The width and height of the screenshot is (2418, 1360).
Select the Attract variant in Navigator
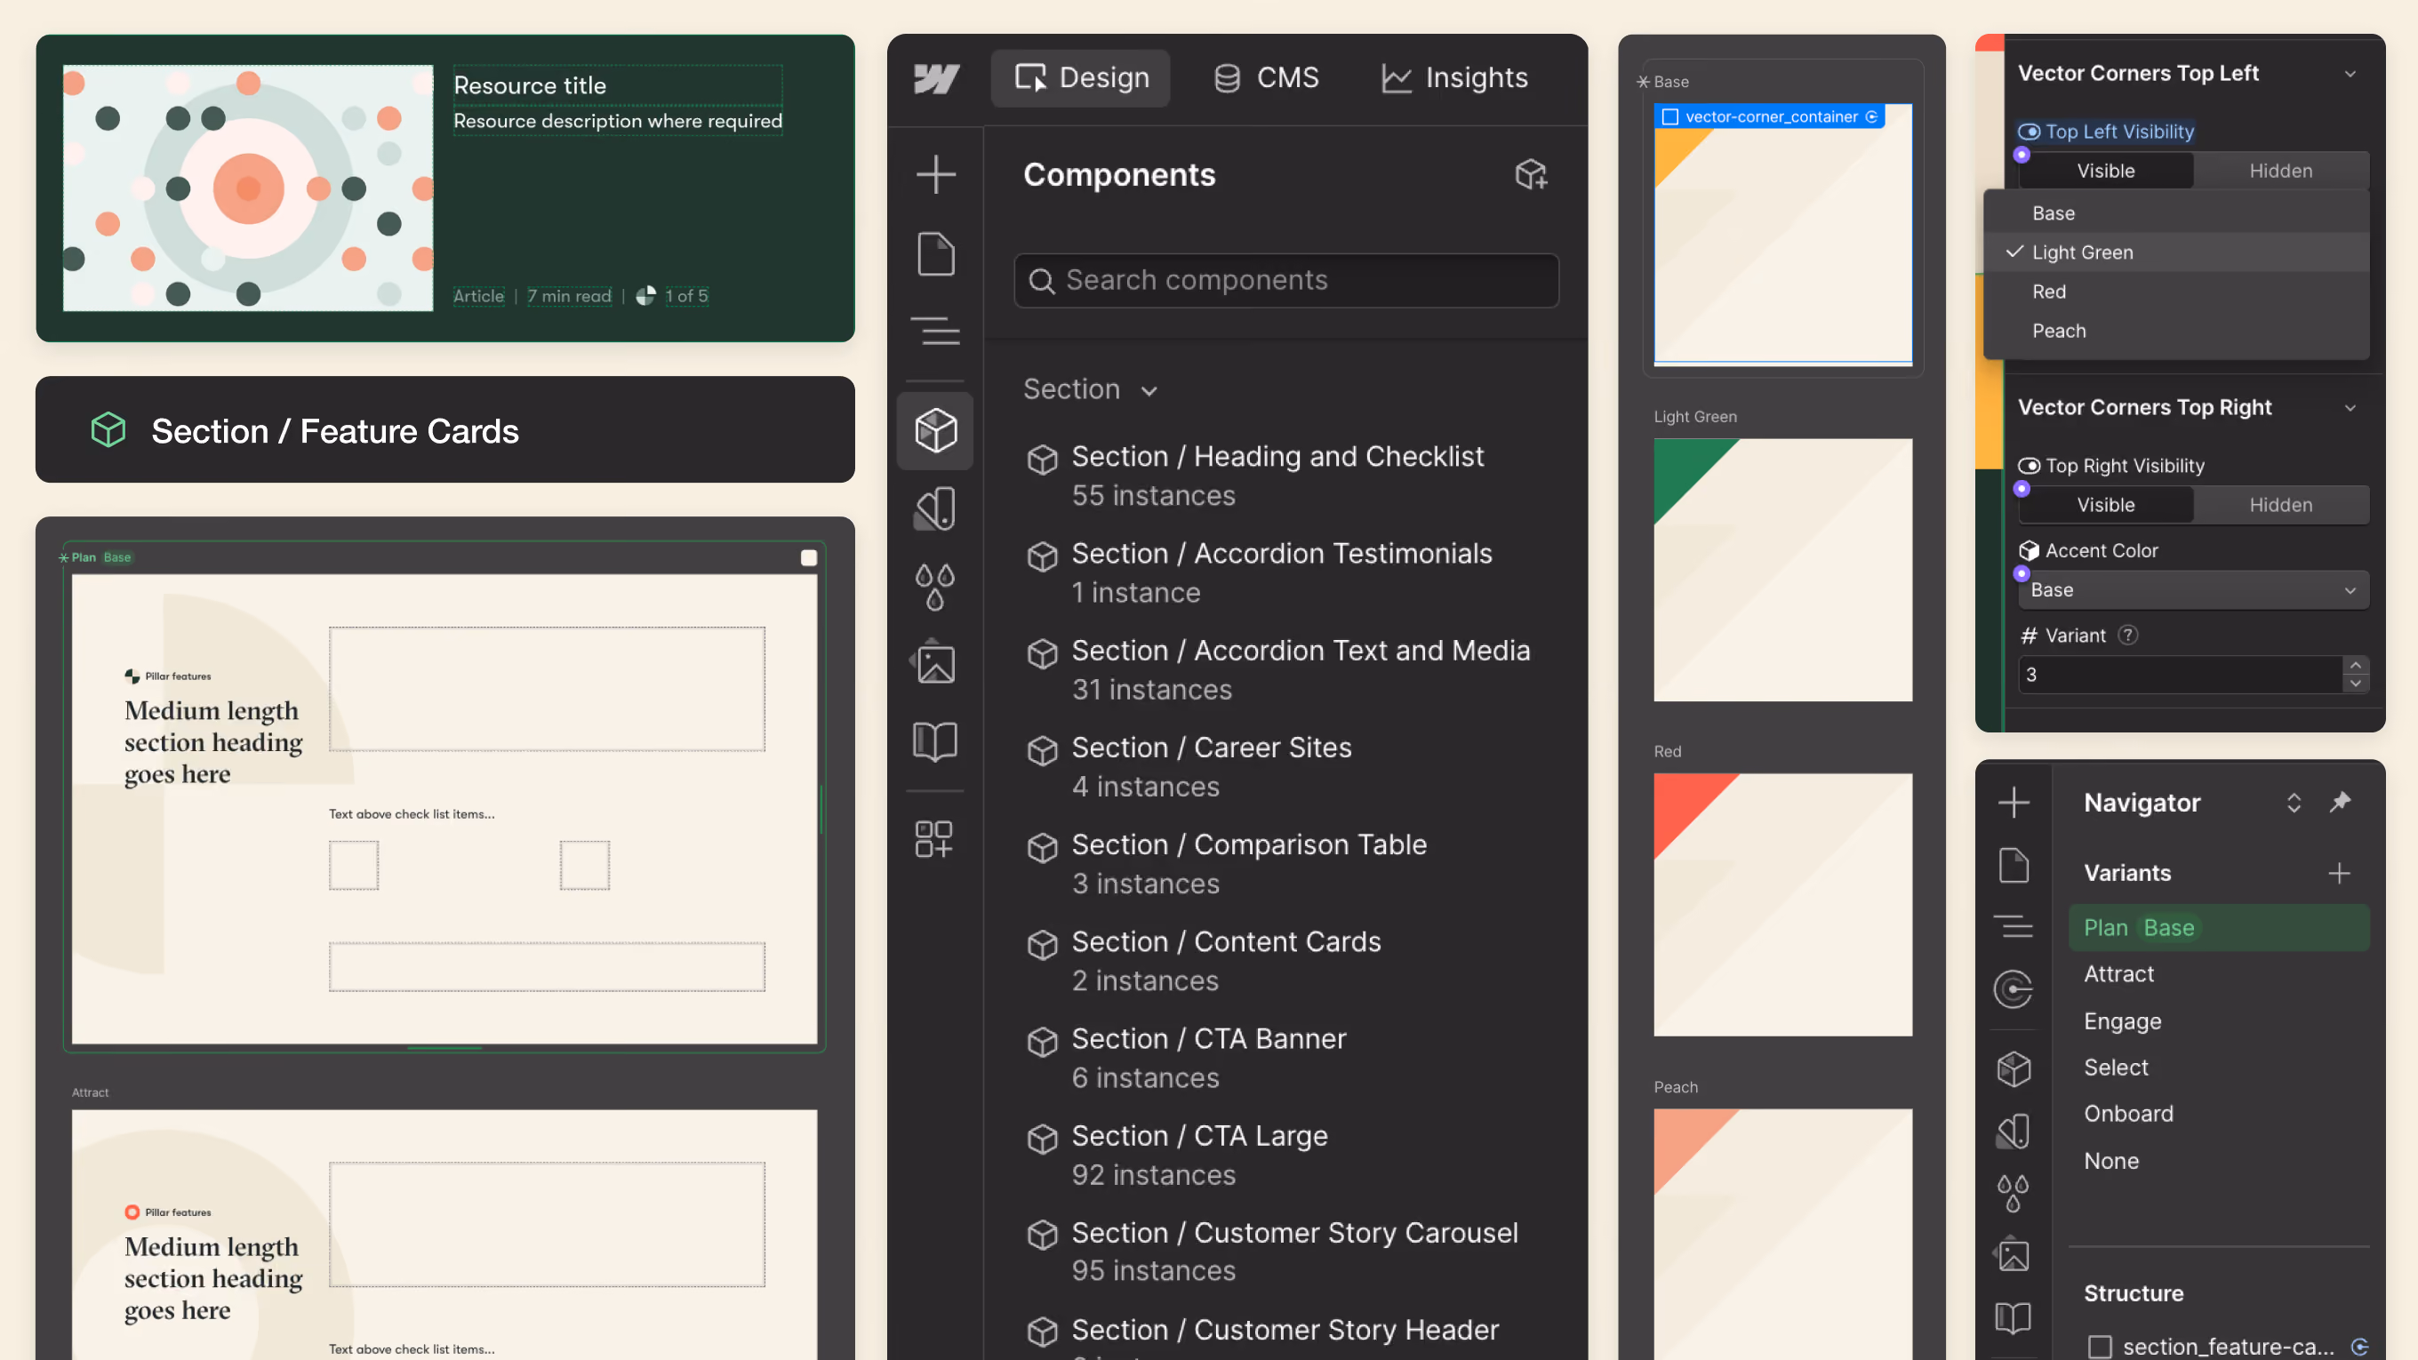click(2118, 974)
